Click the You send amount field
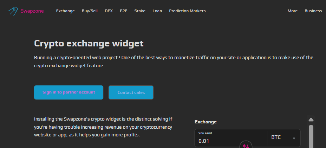326x148 pixels. 230,138
